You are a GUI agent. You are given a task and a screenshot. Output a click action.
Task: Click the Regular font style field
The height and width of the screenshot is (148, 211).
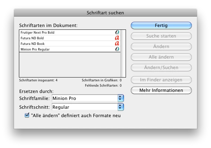pyautogui.click(x=85, y=107)
